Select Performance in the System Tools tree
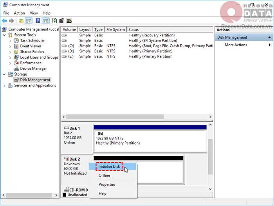Viewport: 274px width, 206px height. coord(31,63)
